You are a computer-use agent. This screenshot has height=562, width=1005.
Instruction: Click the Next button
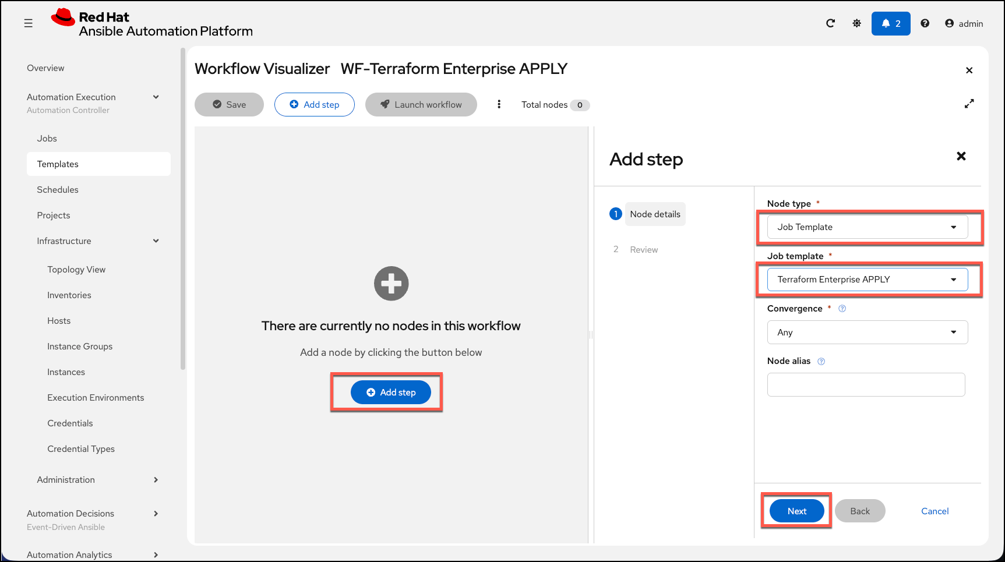796,511
